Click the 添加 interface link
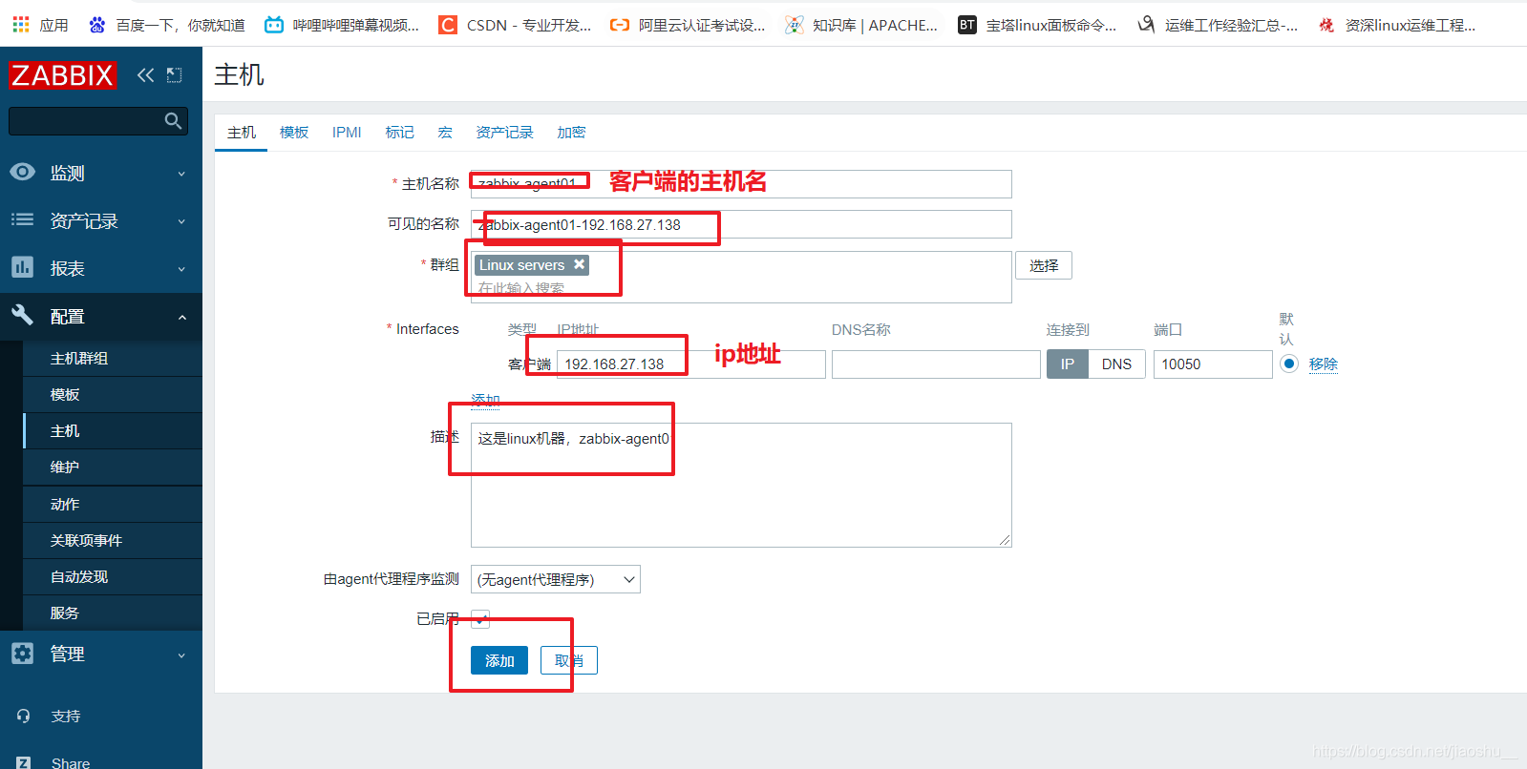The width and height of the screenshot is (1527, 769). [x=485, y=400]
